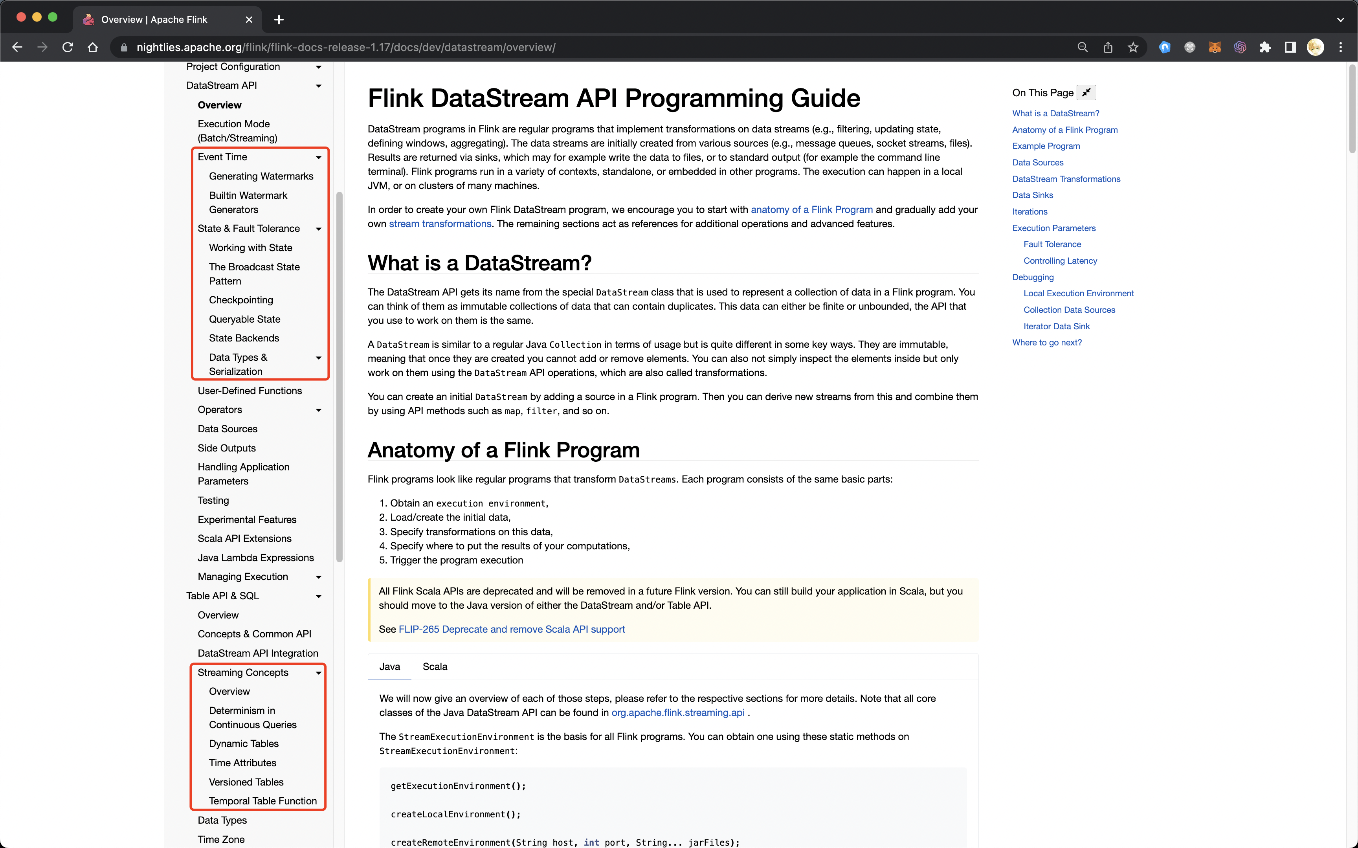Open Builtin Watermark Generators page
1358x848 pixels.
tap(248, 202)
